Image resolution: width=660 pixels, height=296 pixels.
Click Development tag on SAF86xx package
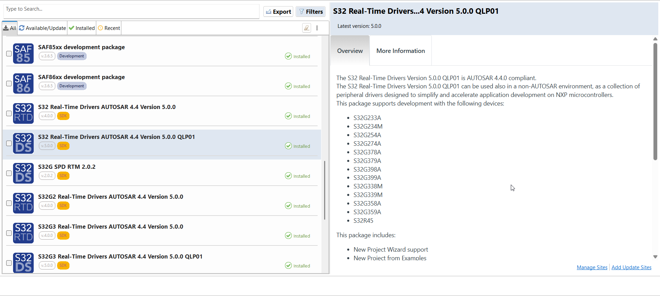tap(71, 86)
